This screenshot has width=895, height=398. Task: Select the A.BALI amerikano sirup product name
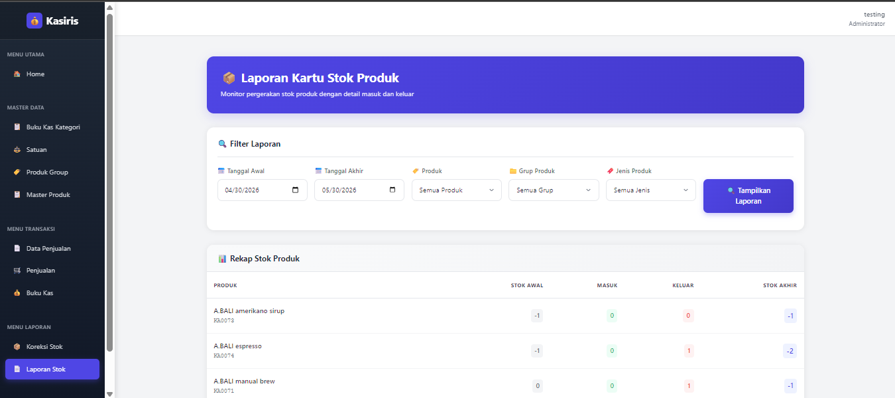click(x=249, y=310)
